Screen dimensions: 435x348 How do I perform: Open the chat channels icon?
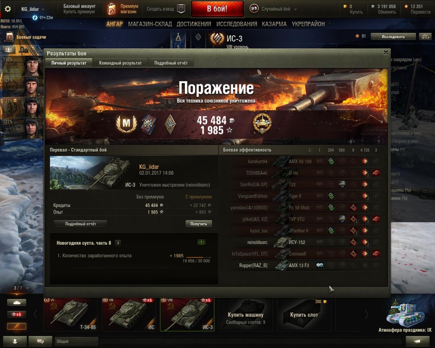pos(40,341)
